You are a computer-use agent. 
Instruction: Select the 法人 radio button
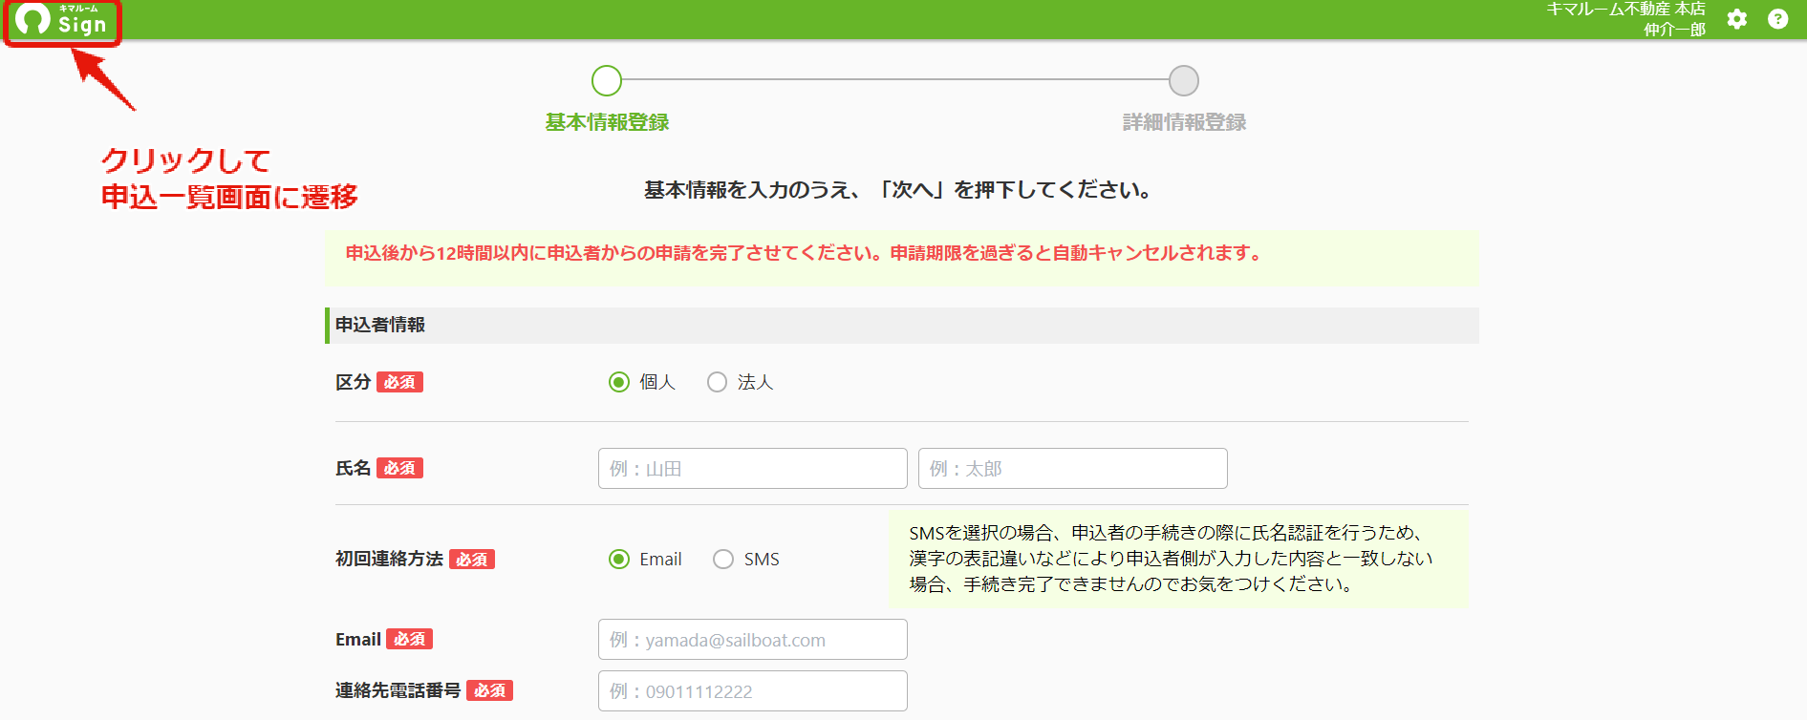pyautogui.click(x=717, y=382)
